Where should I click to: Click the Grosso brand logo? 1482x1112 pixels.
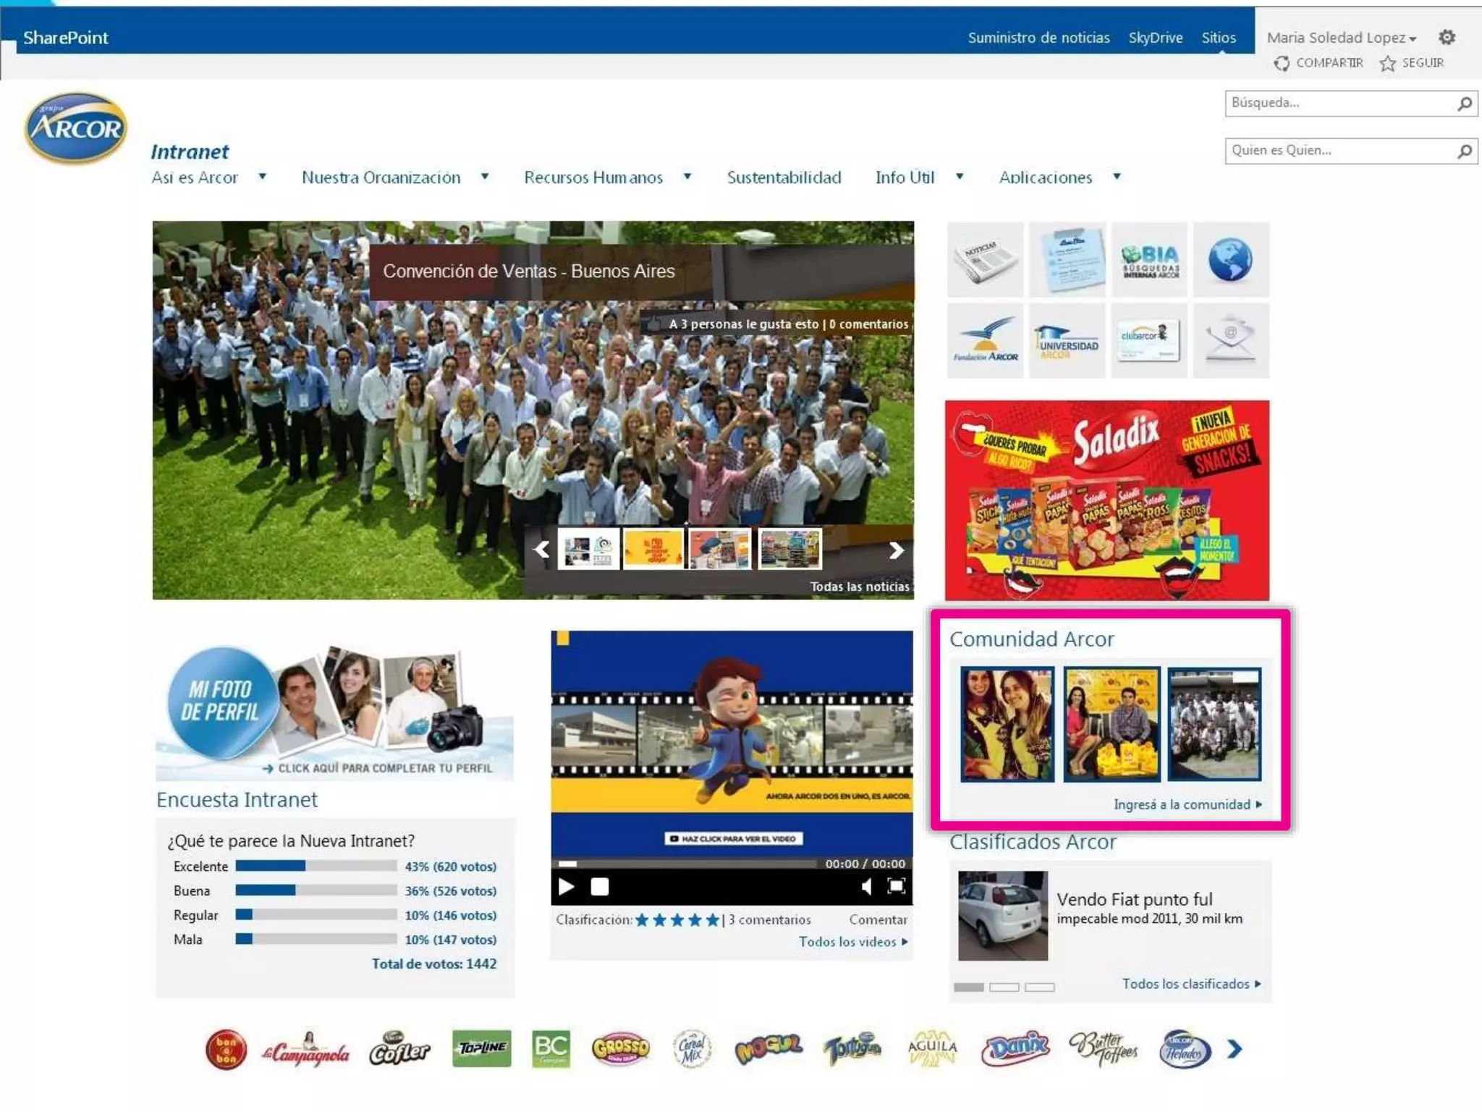coord(621,1048)
